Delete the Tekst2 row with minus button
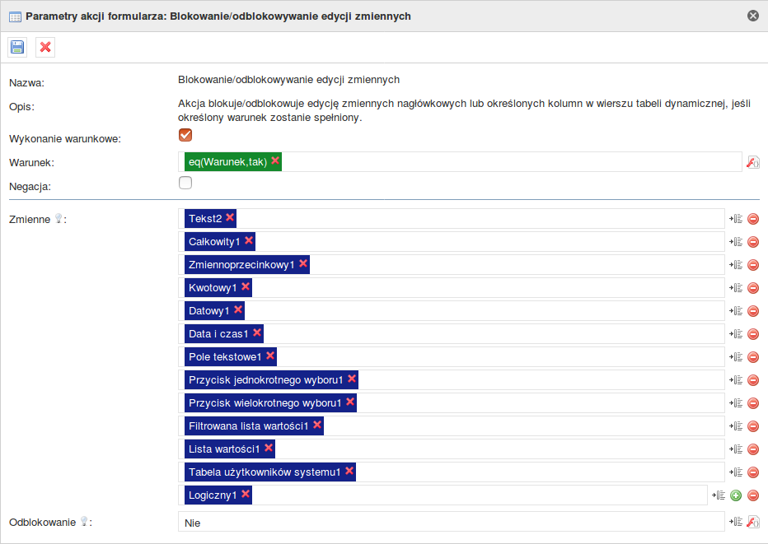 click(x=753, y=219)
